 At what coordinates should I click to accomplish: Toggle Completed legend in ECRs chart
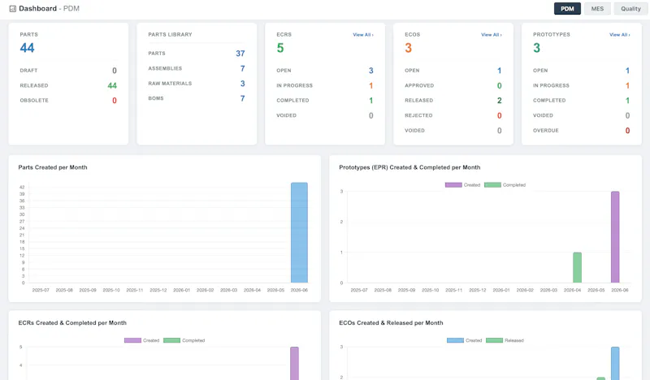pos(184,340)
